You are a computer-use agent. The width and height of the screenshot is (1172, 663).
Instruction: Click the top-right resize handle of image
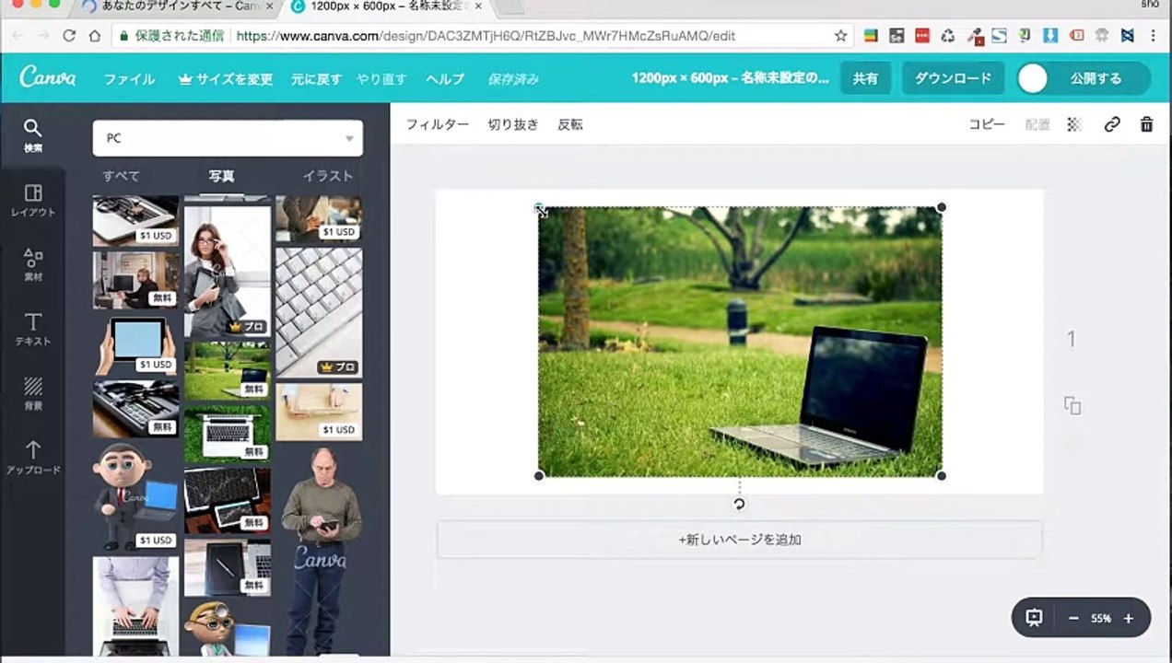point(941,207)
